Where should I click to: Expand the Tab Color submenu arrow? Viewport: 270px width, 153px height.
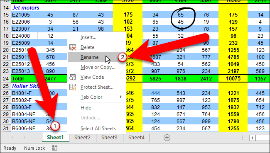pos(121,97)
